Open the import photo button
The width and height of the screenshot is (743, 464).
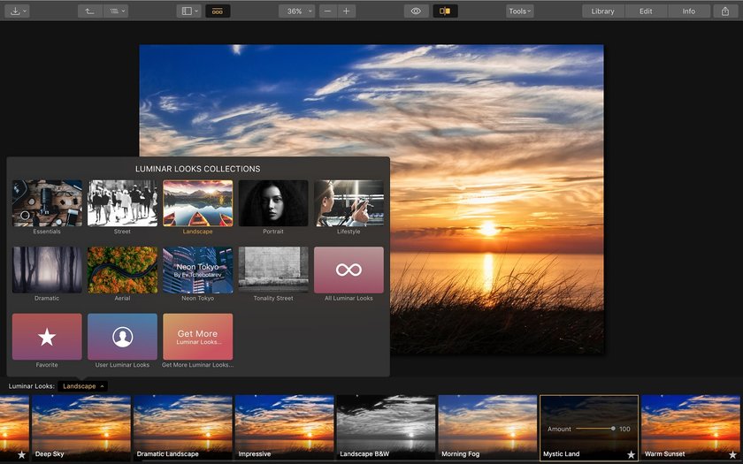[x=17, y=11]
